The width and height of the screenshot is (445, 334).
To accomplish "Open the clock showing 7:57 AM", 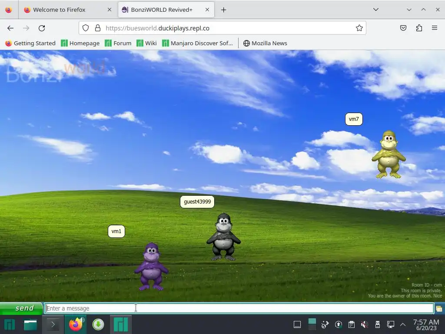I will click(426, 324).
